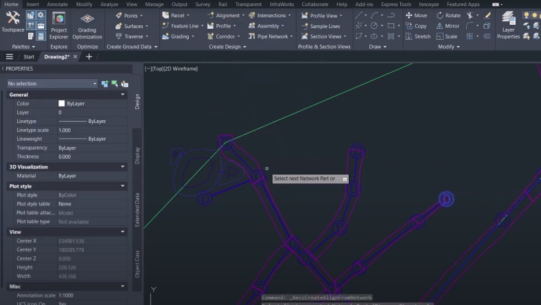Viewport: 541px width, 305px height.
Task: Click the Linetype scale value field
Action: [92, 131]
